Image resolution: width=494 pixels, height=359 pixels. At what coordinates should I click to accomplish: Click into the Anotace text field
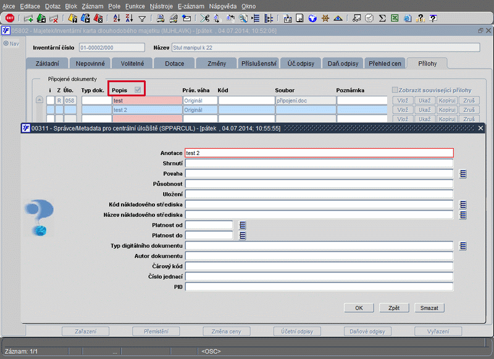(319, 153)
